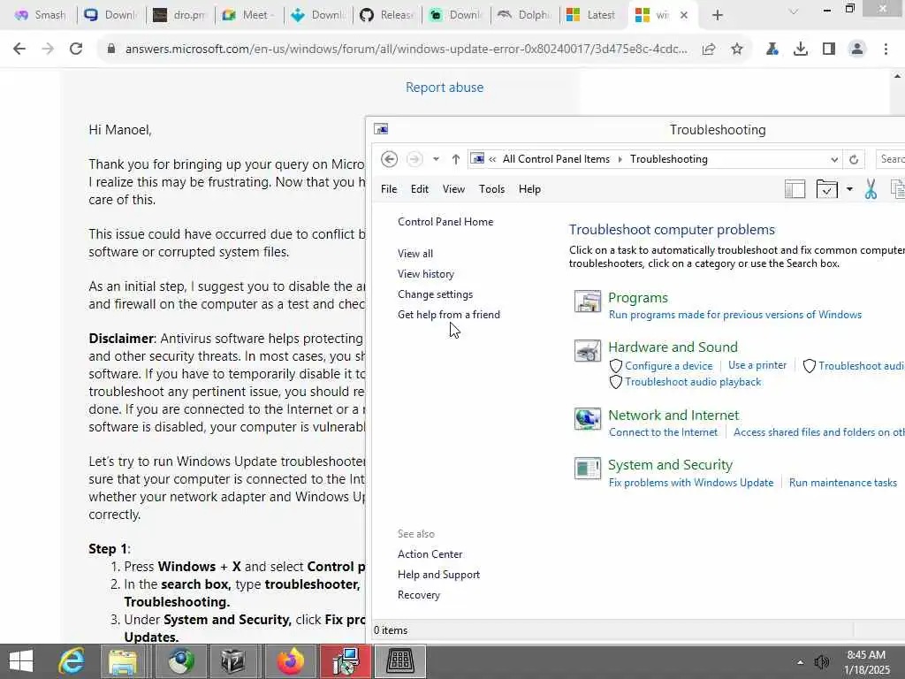
Task: Refresh the Troubleshooting window
Action: 854,159
